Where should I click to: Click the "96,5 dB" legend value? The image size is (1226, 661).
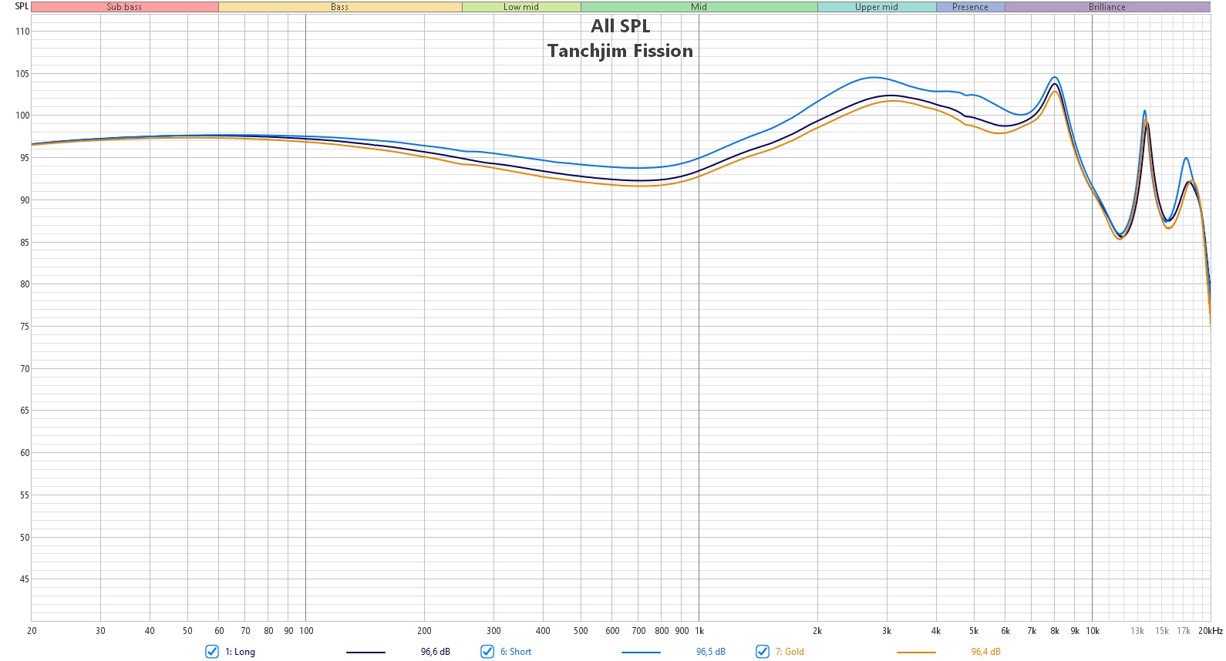[711, 652]
